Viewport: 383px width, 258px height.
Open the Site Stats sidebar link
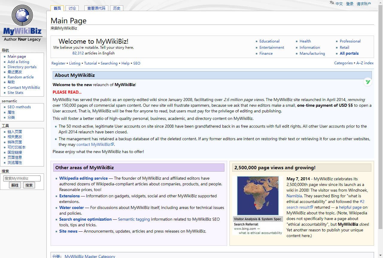point(15,93)
